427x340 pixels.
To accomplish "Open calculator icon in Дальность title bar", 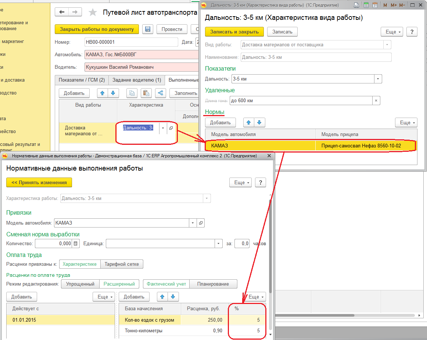I will pos(366,5).
